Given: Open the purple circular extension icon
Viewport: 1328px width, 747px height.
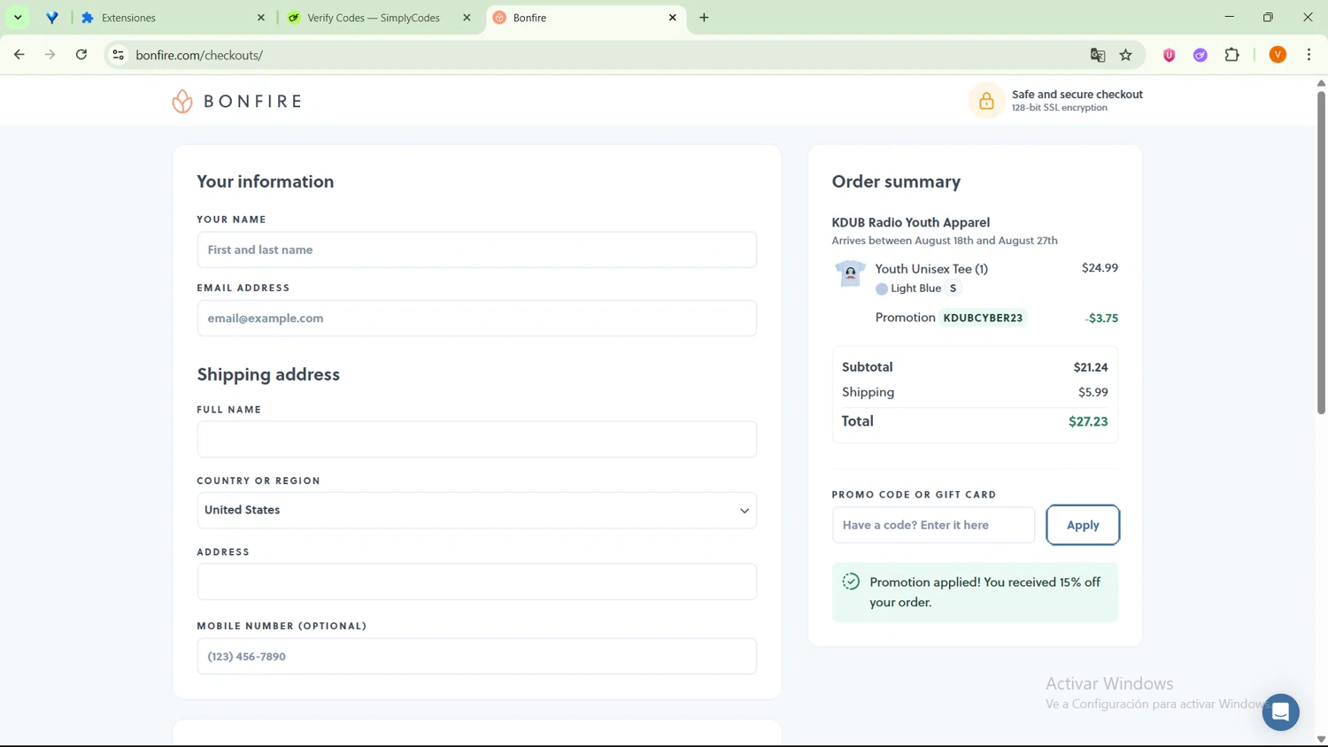Looking at the screenshot, I should pos(1201,55).
